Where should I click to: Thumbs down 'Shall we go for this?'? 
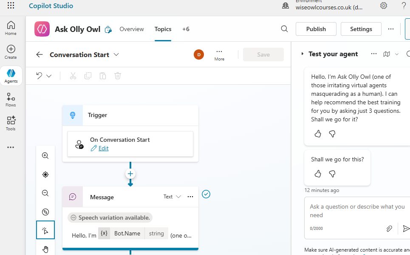coord(332,174)
